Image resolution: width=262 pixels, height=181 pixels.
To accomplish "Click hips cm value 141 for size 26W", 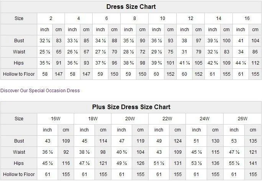I will coord(252,163).
